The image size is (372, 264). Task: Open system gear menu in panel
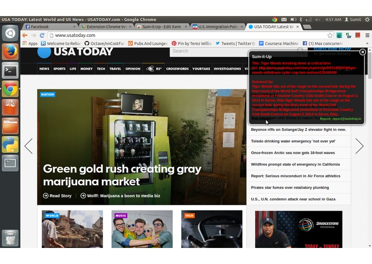pos(367,19)
